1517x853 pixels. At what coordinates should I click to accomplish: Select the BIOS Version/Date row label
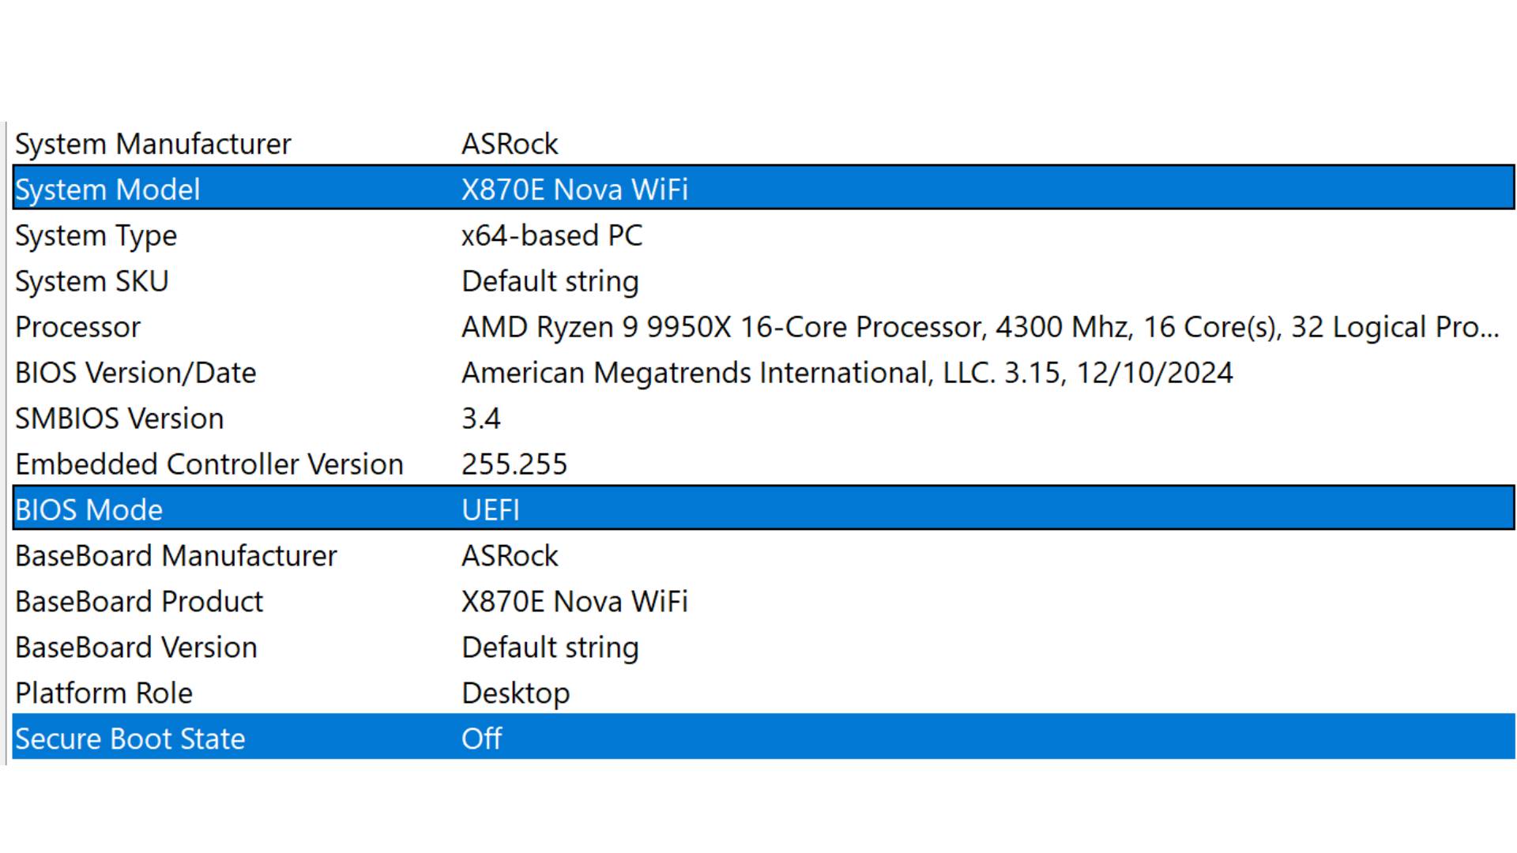135,373
